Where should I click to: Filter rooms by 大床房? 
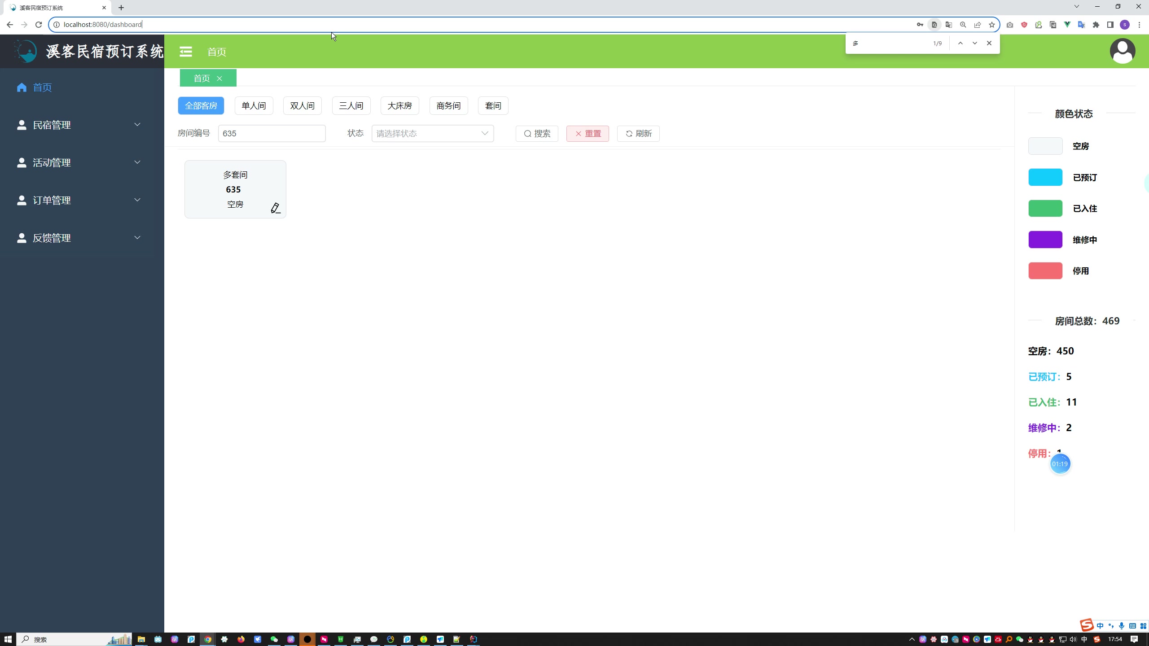coord(399,105)
